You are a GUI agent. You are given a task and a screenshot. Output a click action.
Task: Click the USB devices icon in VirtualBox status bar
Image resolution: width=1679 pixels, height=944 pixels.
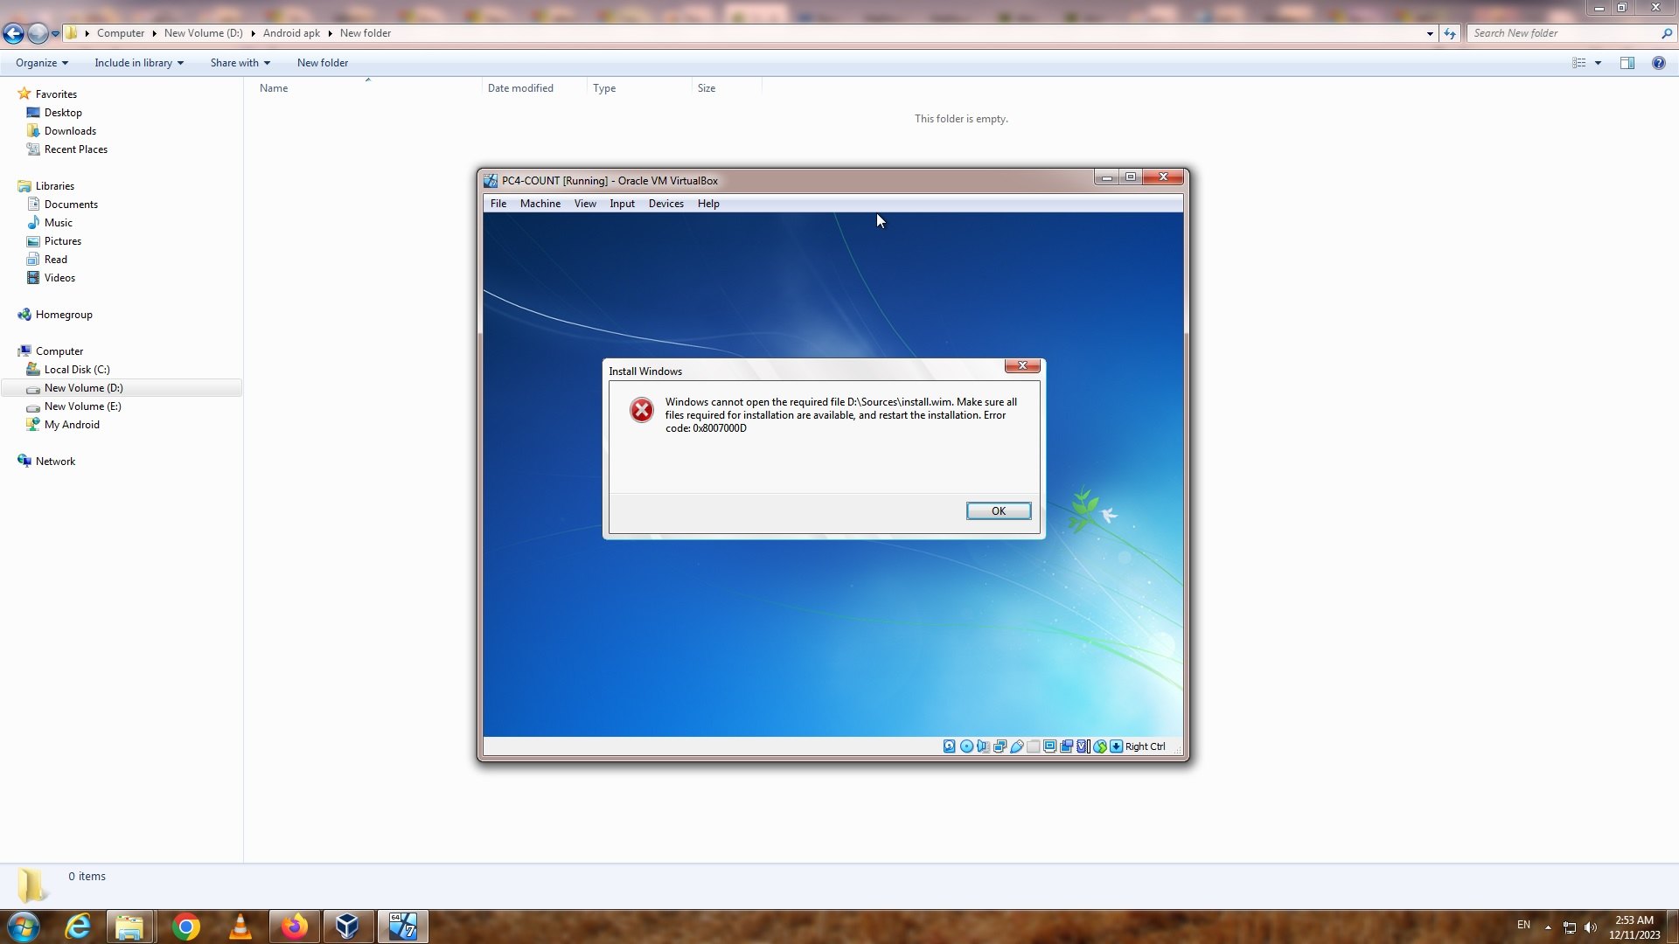tap(1017, 746)
